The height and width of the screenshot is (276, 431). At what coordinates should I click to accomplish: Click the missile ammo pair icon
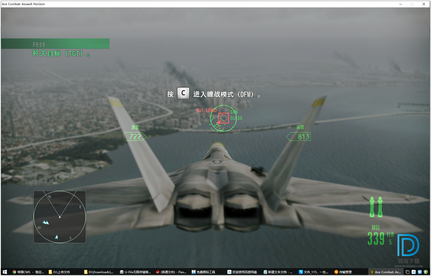[x=376, y=207]
